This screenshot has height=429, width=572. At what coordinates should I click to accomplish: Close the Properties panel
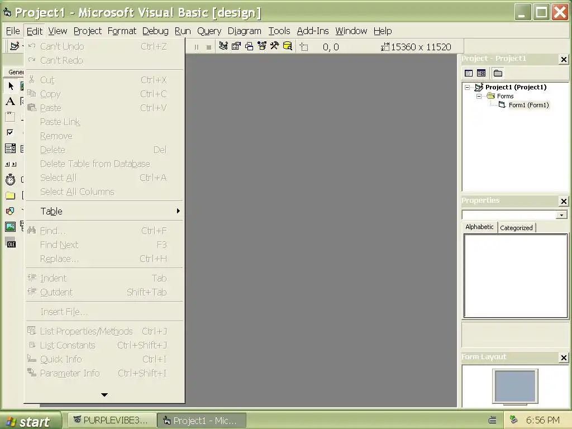click(x=564, y=201)
